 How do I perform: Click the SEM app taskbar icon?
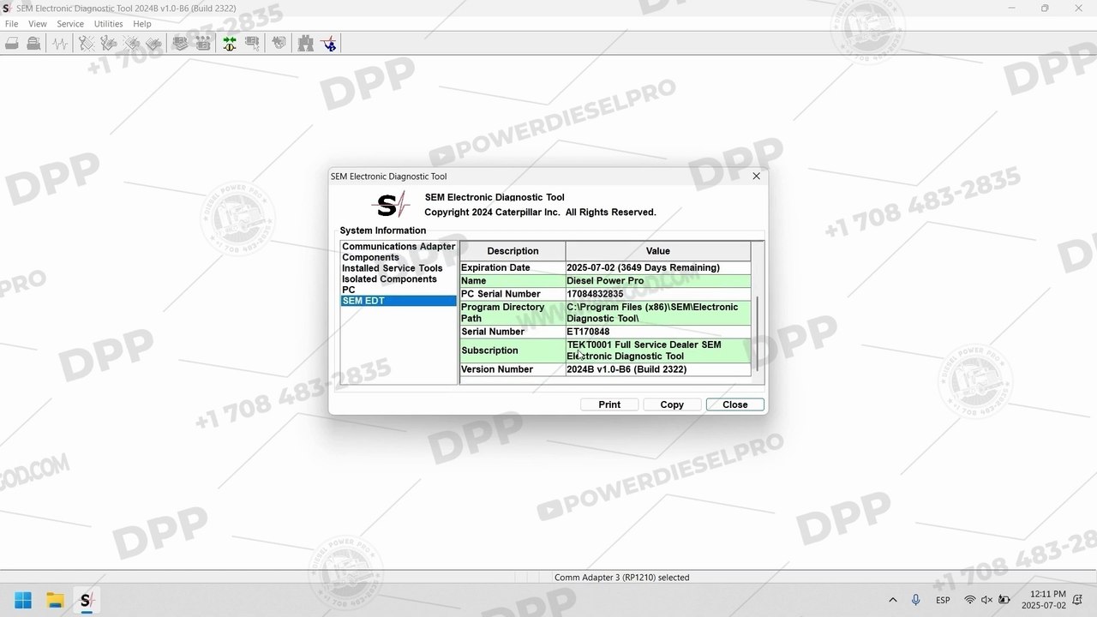[x=87, y=600]
